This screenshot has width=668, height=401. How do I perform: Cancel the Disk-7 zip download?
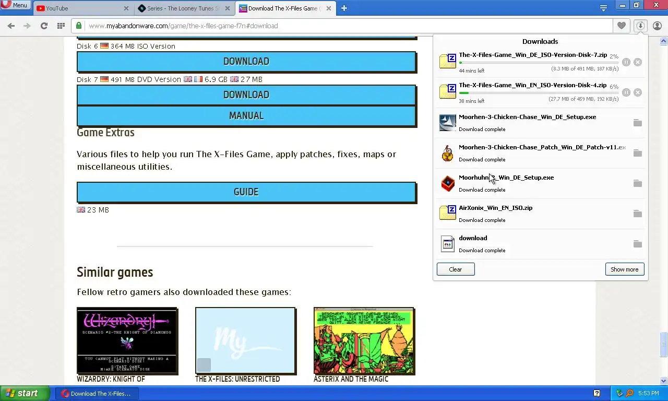pos(638,62)
